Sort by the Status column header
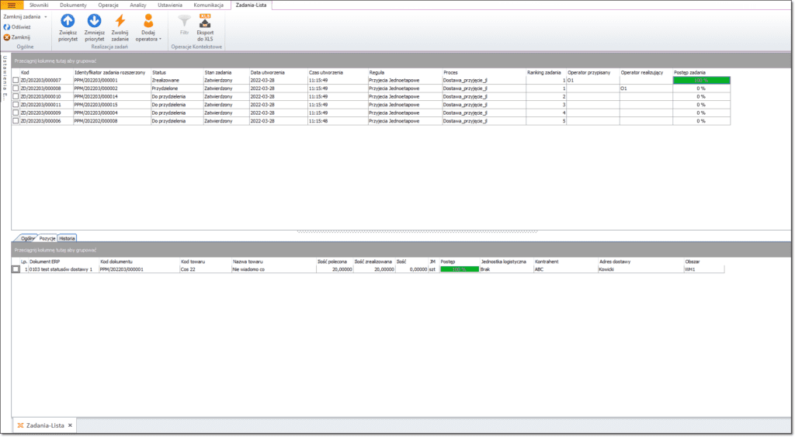The width and height of the screenshot is (795, 437). click(177, 72)
